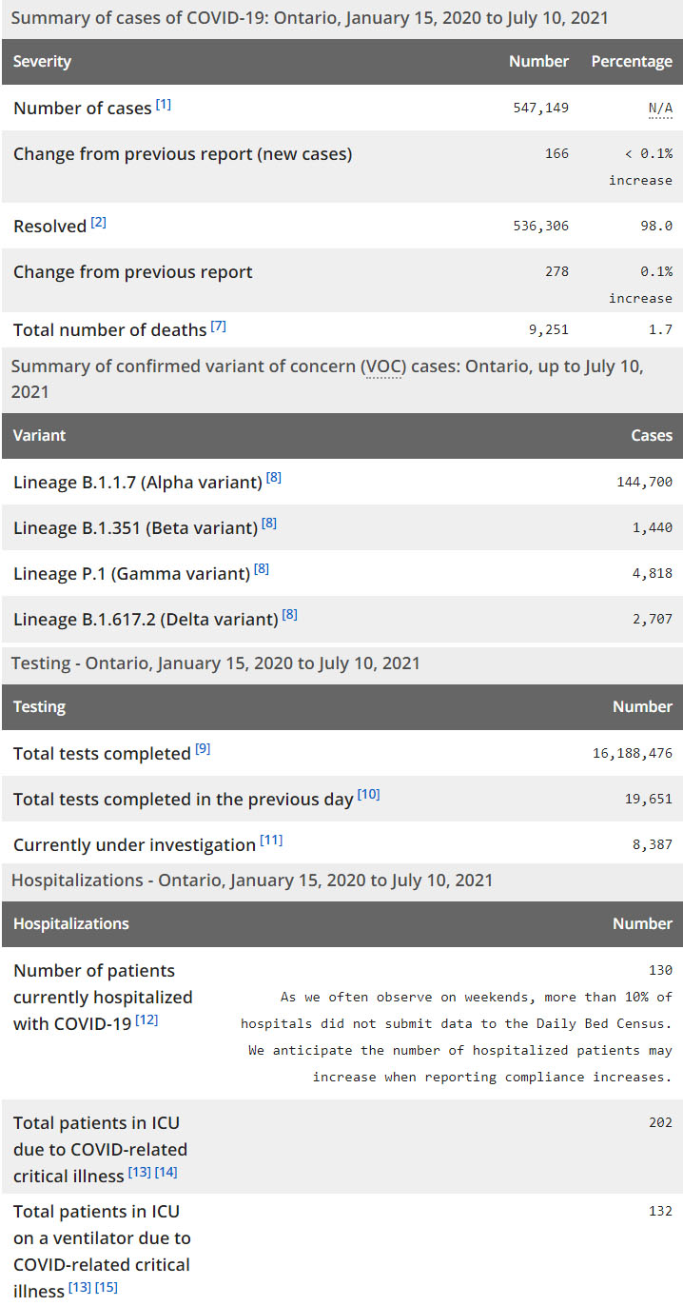Click the Severity column header
The image size is (683, 1306).
coord(42,62)
